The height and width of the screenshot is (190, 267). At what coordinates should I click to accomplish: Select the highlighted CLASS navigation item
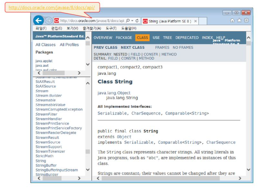point(142,38)
